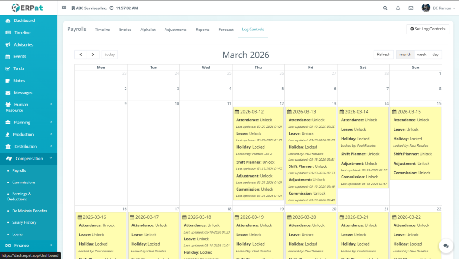The height and width of the screenshot is (259, 459).
Task: Open the 2026-03-22 log control entry
Action: point(416,235)
